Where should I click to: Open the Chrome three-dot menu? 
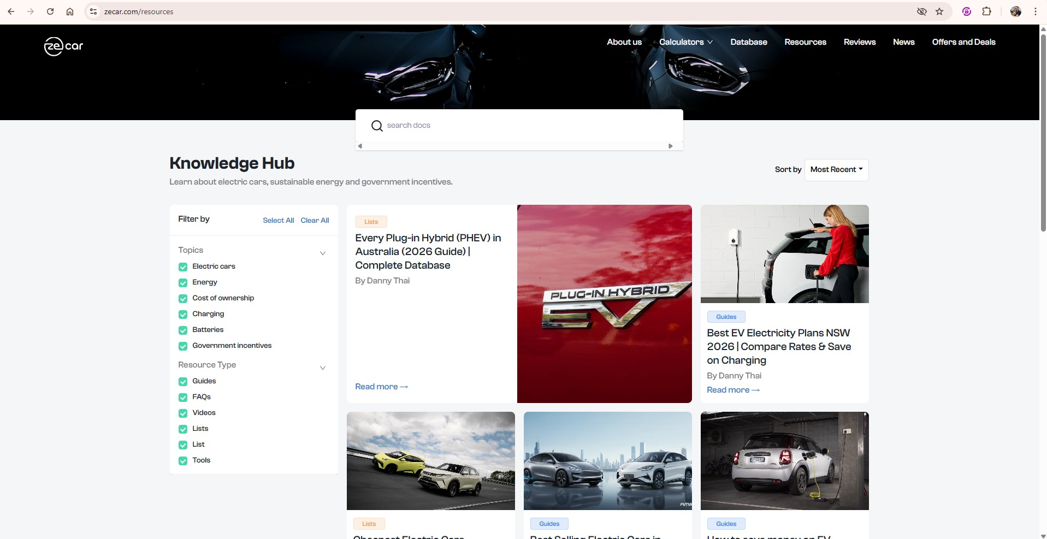(x=1035, y=11)
